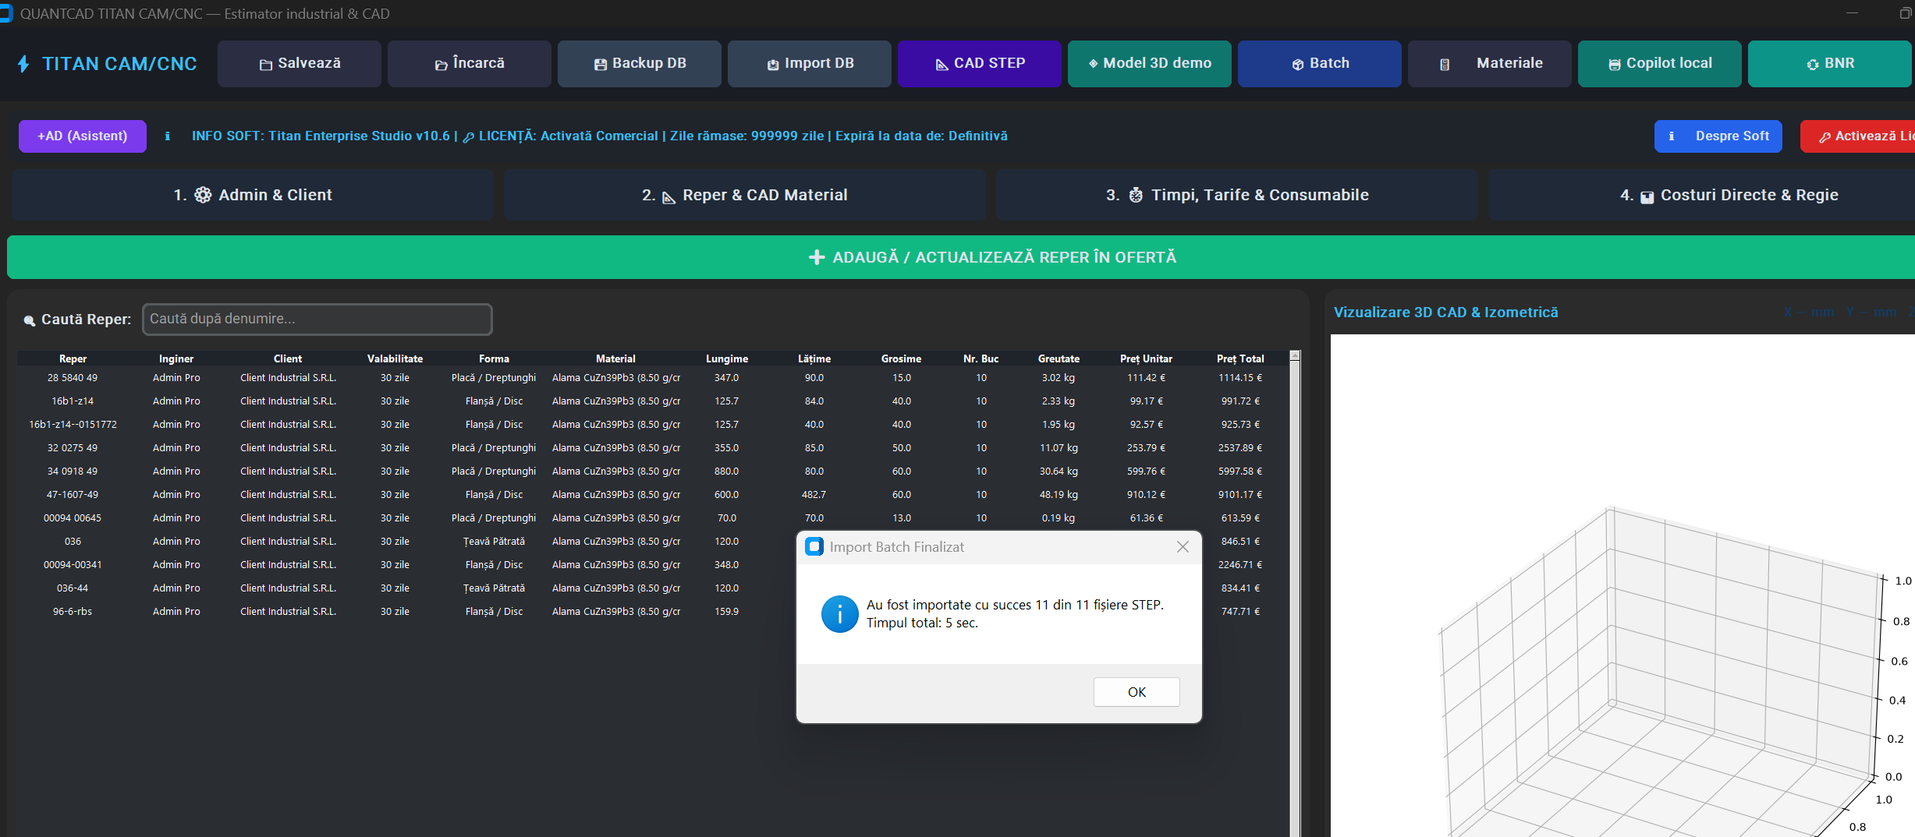Select reper 00094 00645 row
Screen dimensions: 1915x837
pyautogui.click(x=653, y=518)
